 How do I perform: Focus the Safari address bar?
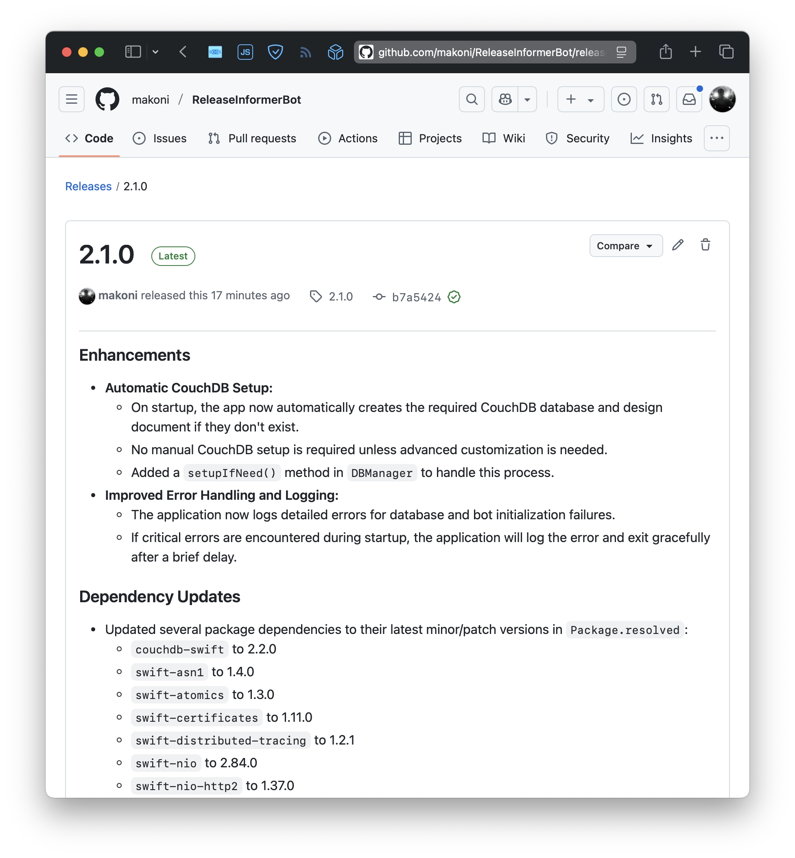495,52
